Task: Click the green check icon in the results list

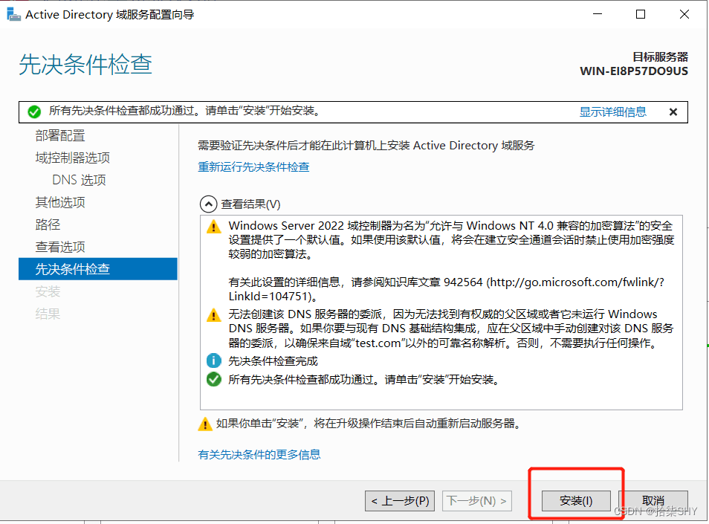Action: [213, 379]
